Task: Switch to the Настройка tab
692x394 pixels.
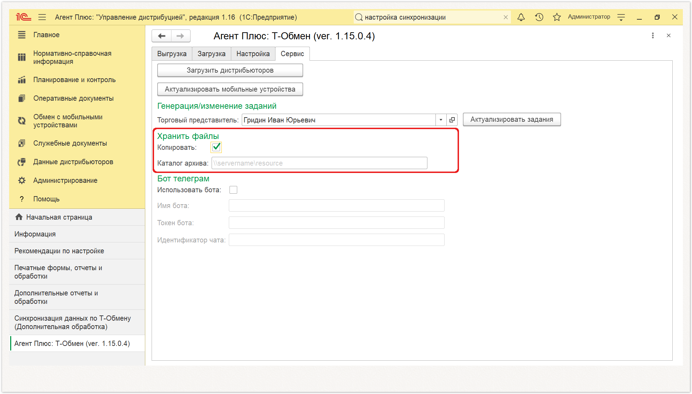Action: (253, 54)
